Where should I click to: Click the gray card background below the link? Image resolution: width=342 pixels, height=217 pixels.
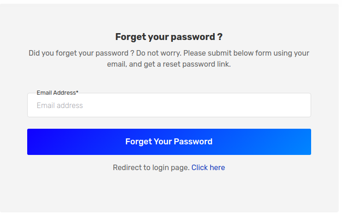point(169,193)
